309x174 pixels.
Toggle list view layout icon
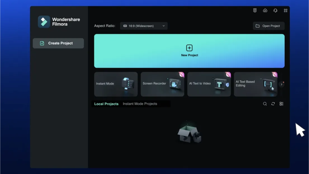point(281,104)
